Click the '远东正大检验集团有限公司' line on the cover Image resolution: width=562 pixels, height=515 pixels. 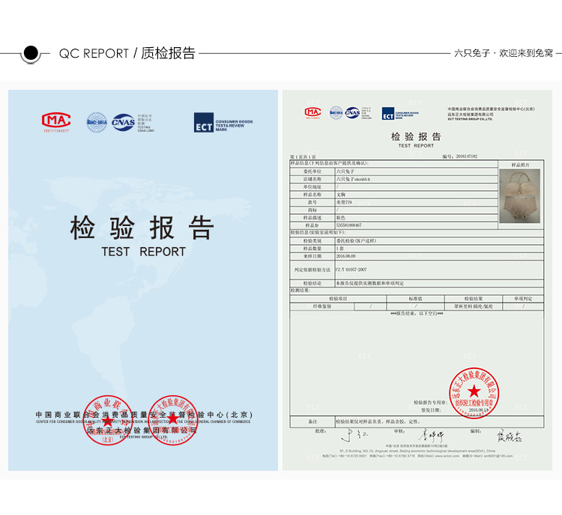142,430
